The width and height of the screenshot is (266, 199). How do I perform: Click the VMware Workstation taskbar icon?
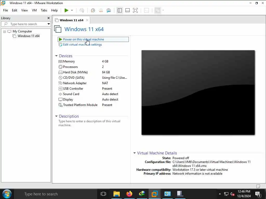pos(155,194)
